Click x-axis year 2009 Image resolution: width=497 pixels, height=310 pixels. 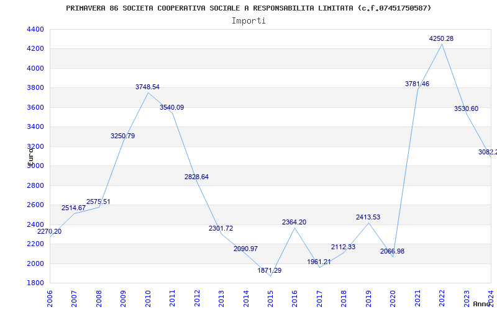(123, 298)
